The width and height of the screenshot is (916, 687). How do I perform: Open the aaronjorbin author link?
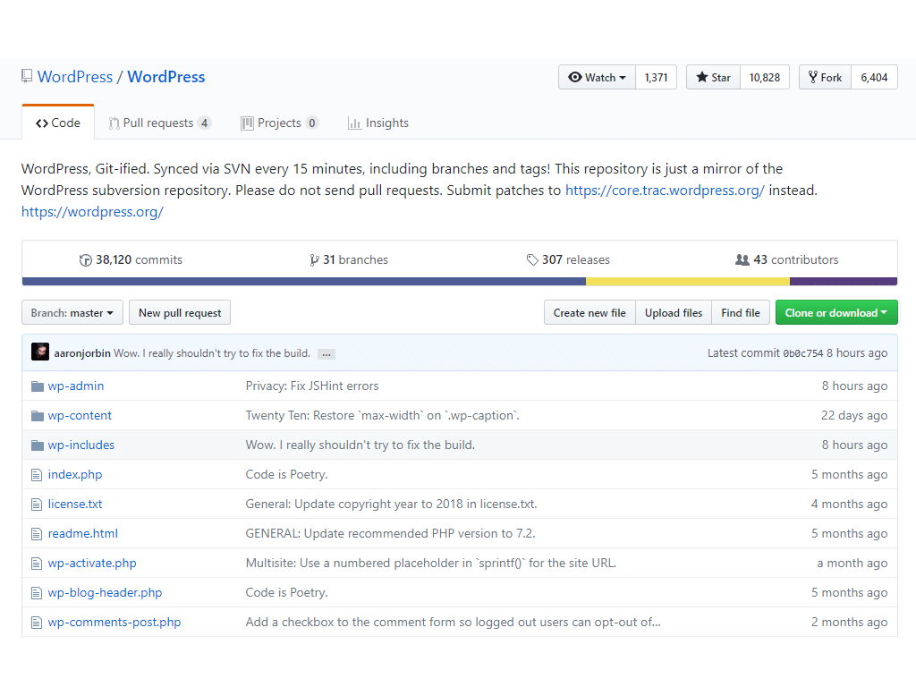pyautogui.click(x=82, y=353)
